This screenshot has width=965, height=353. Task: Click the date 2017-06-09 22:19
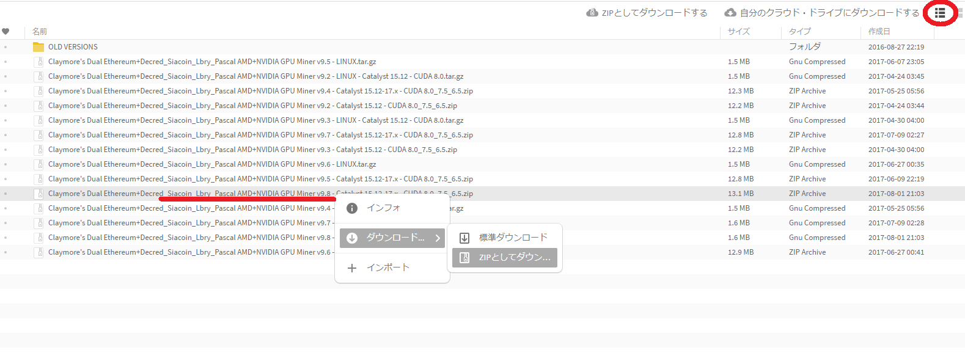coord(896,179)
